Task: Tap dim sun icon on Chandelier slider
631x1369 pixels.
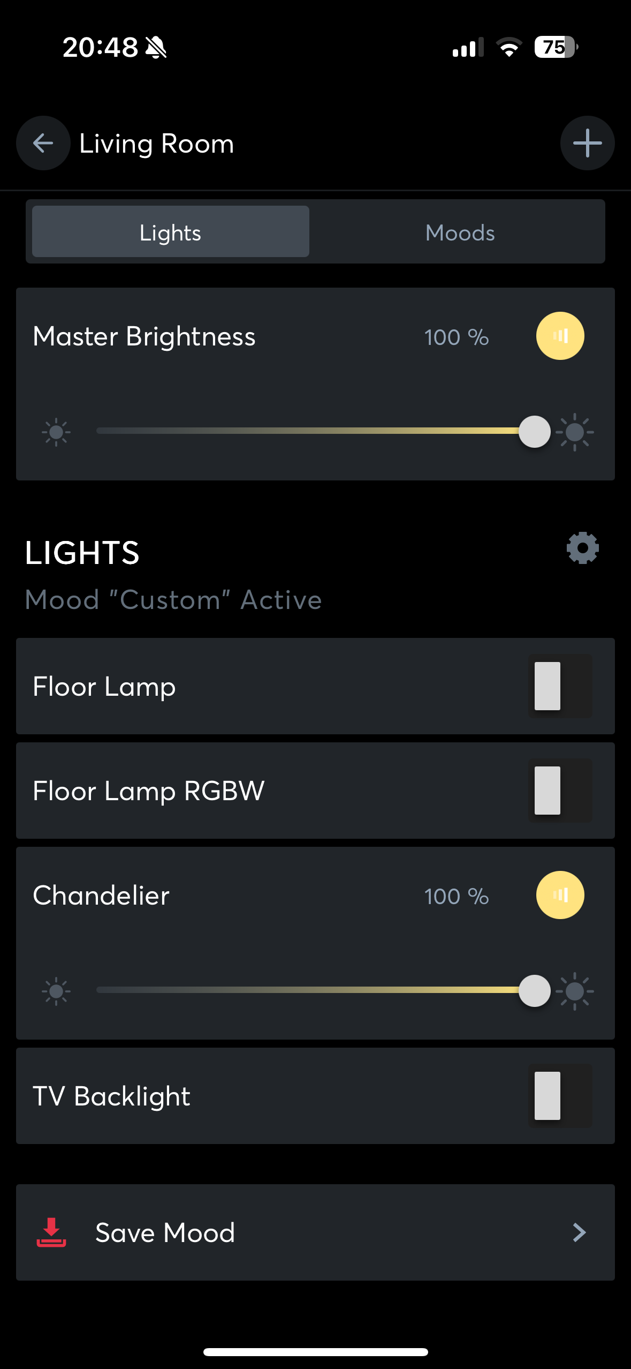Action: pos(56,991)
